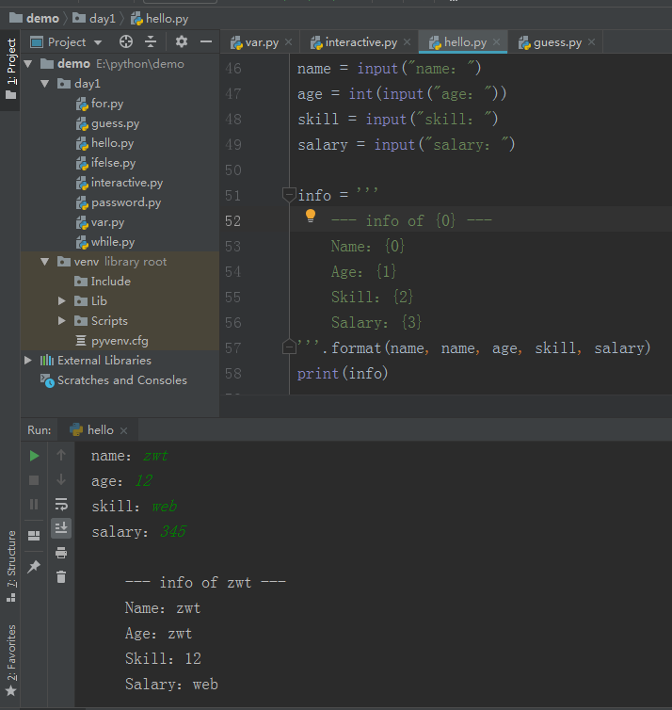Collapse the demo project root
Viewport: 672px width, 710px height.
coord(28,64)
